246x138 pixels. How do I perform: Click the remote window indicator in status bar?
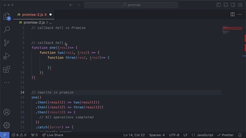point(5,135)
